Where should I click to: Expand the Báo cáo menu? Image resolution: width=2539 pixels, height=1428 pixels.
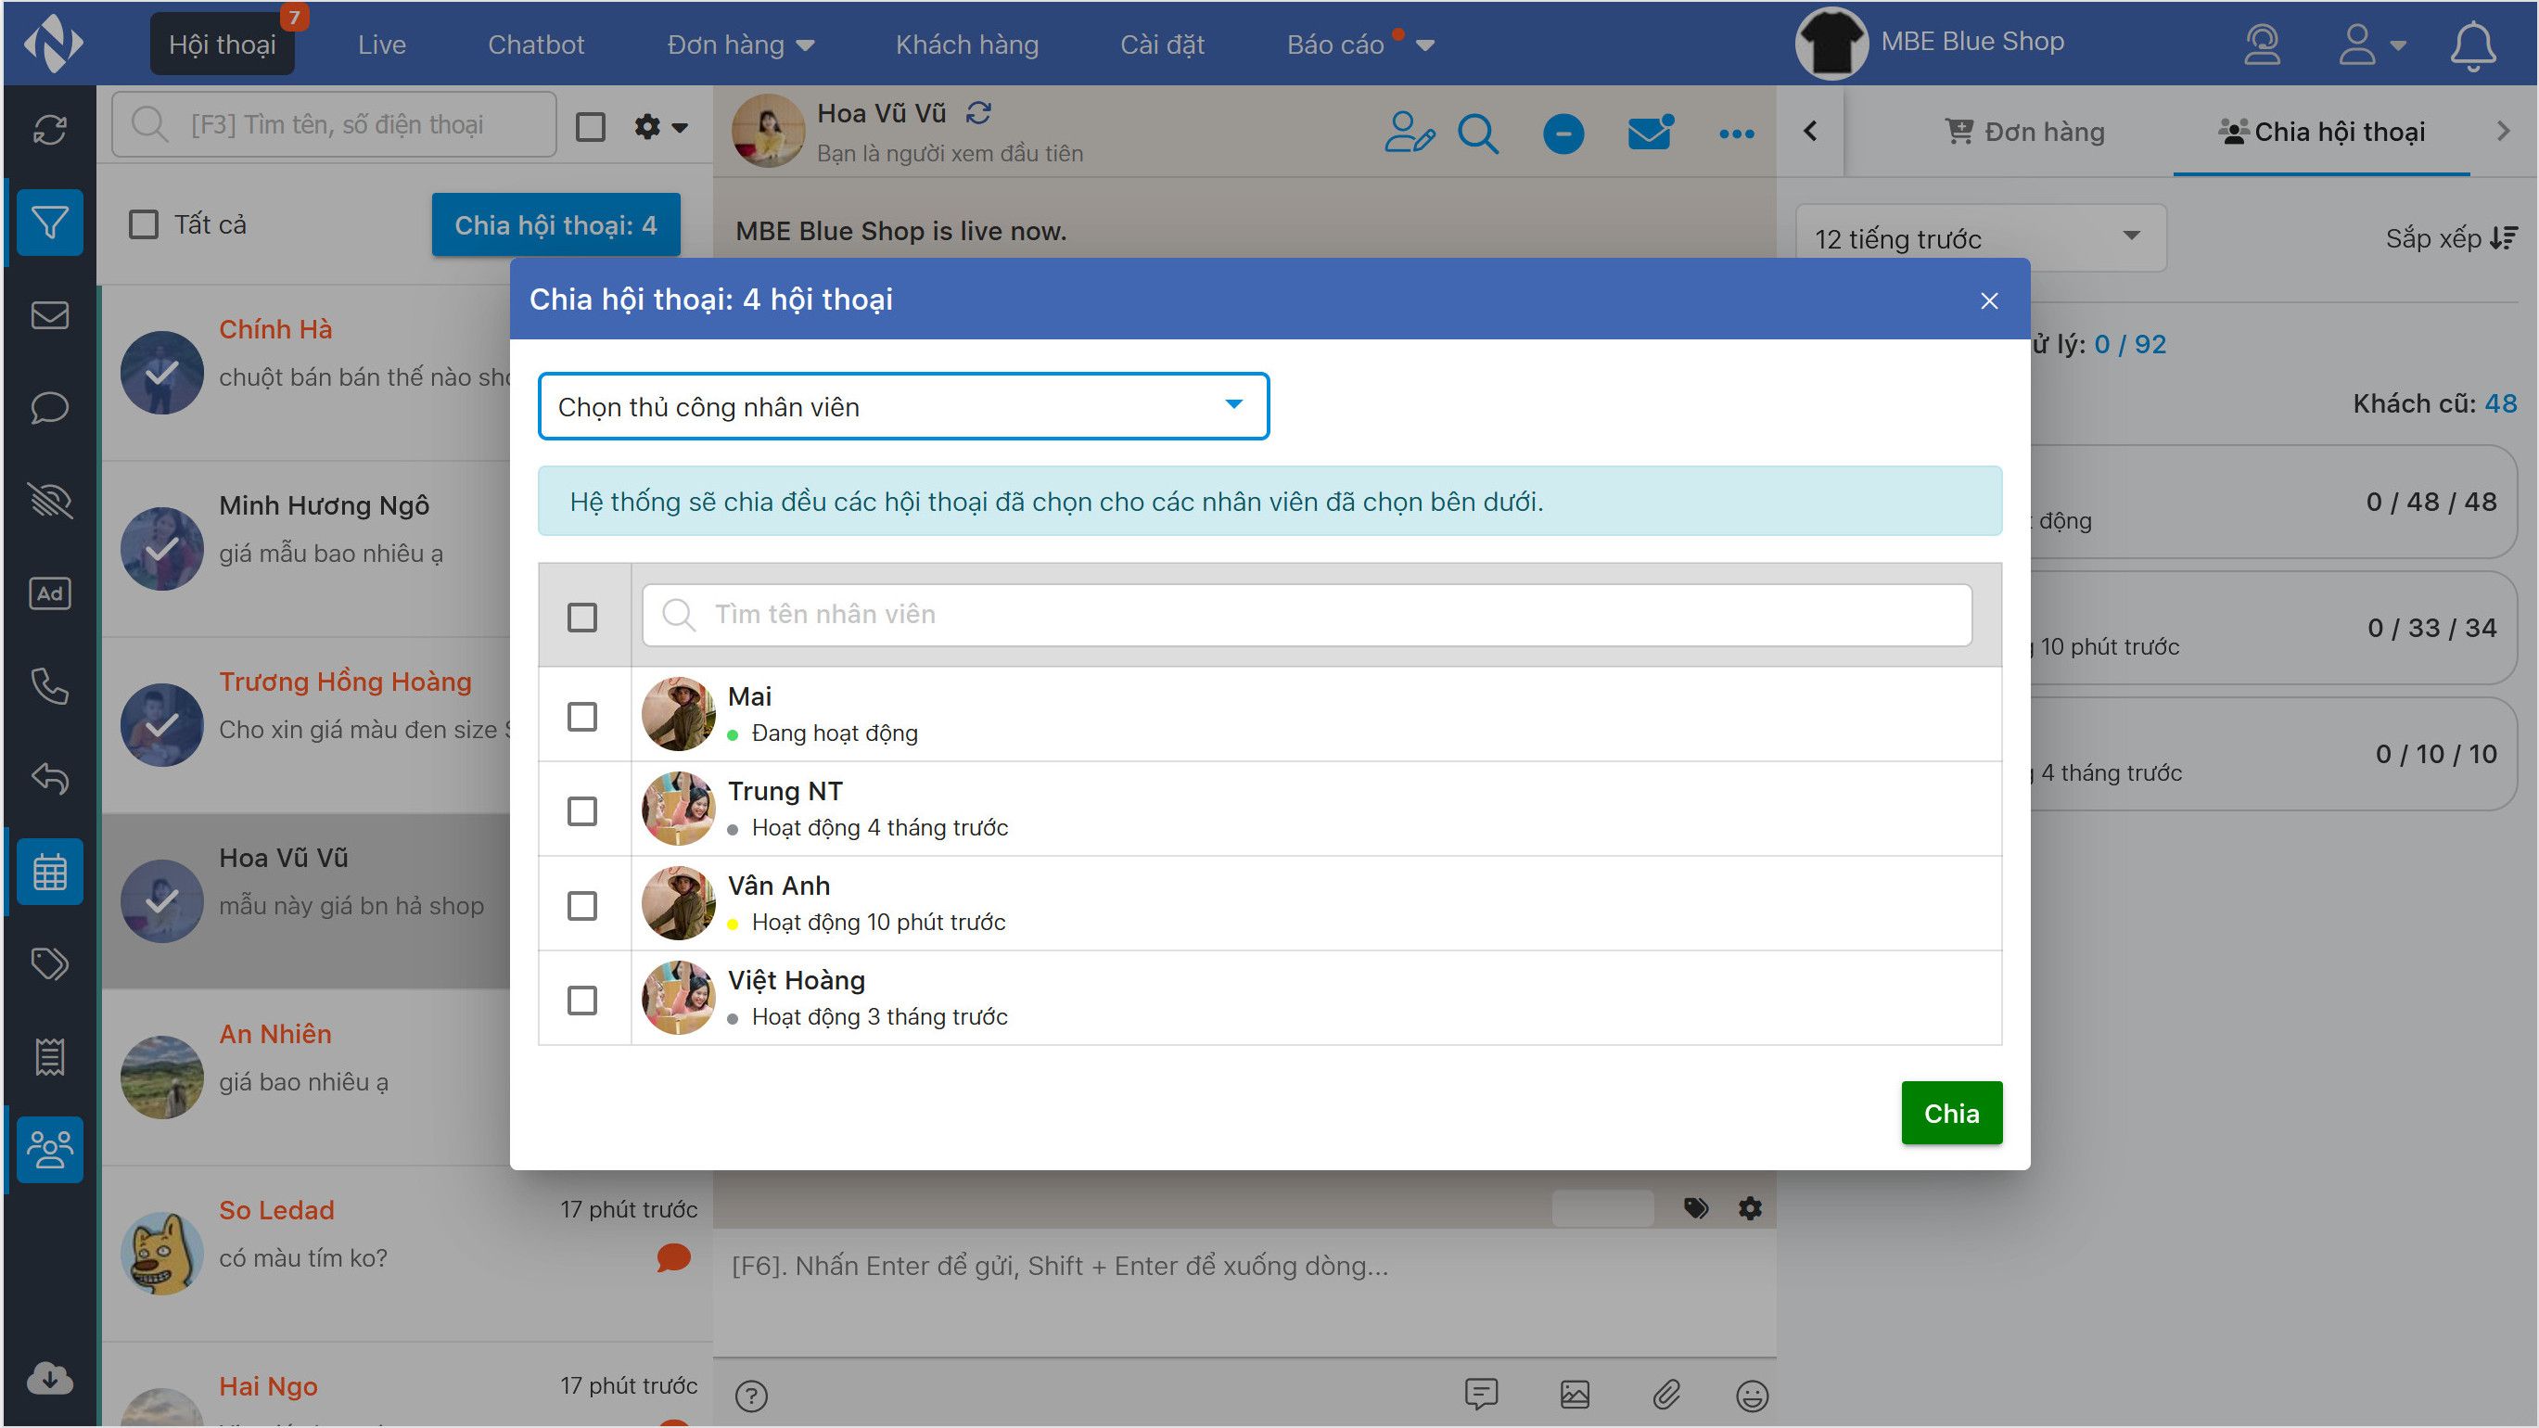click(x=1360, y=45)
